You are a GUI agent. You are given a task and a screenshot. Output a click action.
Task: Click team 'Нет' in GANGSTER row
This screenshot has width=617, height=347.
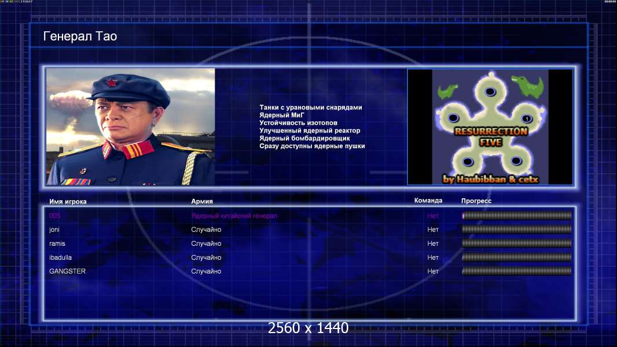tap(433, 271)
